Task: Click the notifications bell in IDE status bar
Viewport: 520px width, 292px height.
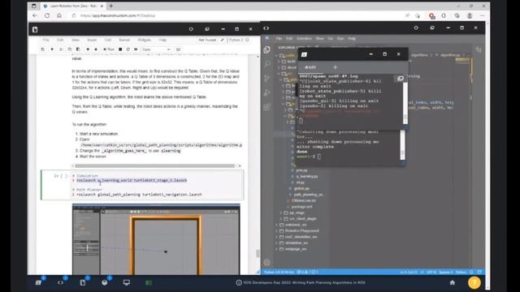Action: pos(479,273)
